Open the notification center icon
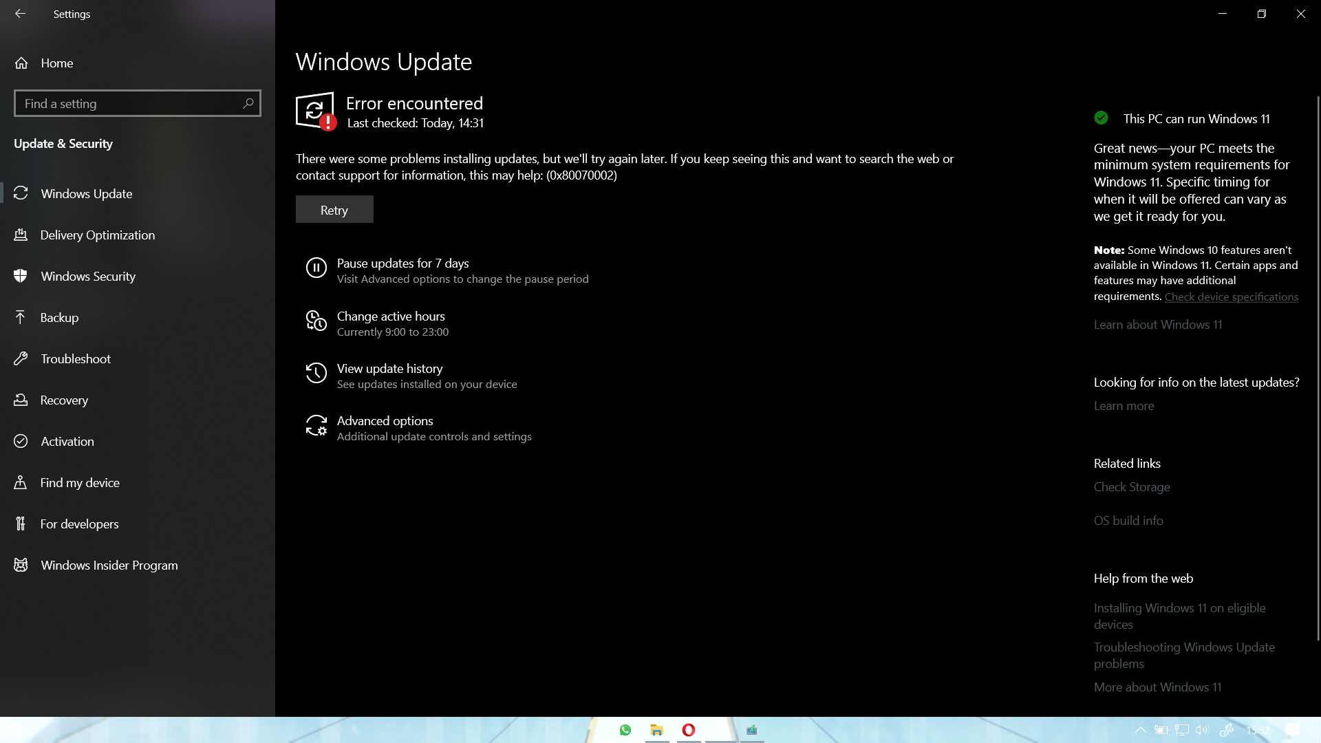Image resolution: width=1321 pixels, height=743 pixels. (1293, 730)
